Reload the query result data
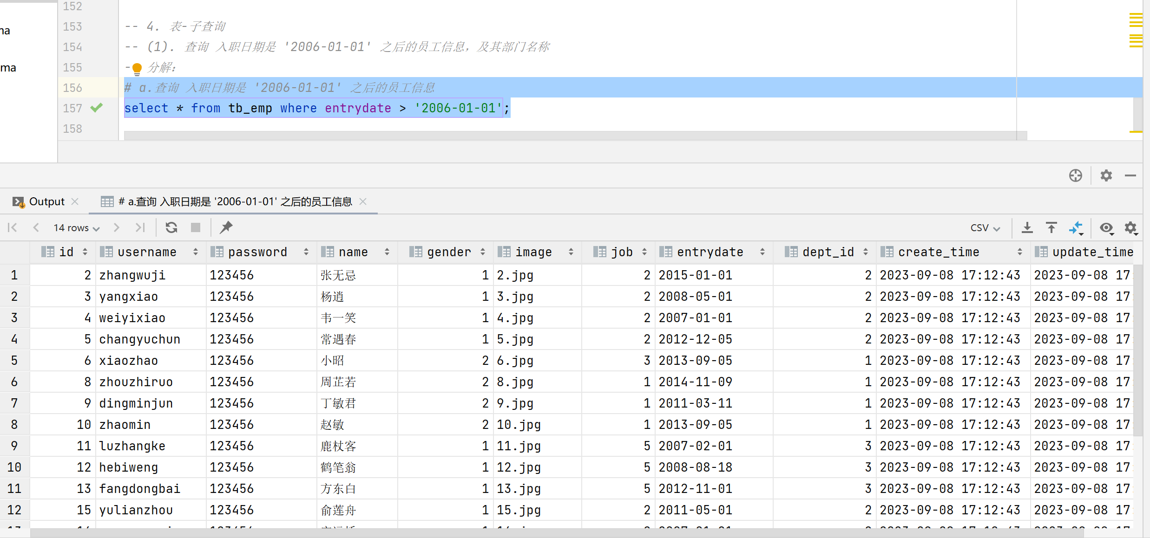The image size is (1150, 538). (x=171, y=227)
